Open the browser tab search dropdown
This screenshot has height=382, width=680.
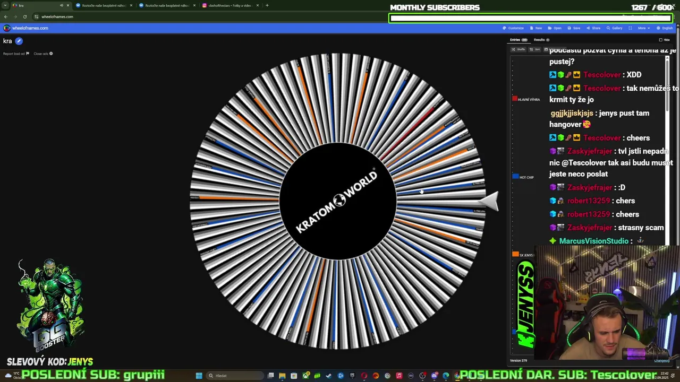tap(5, 5)
